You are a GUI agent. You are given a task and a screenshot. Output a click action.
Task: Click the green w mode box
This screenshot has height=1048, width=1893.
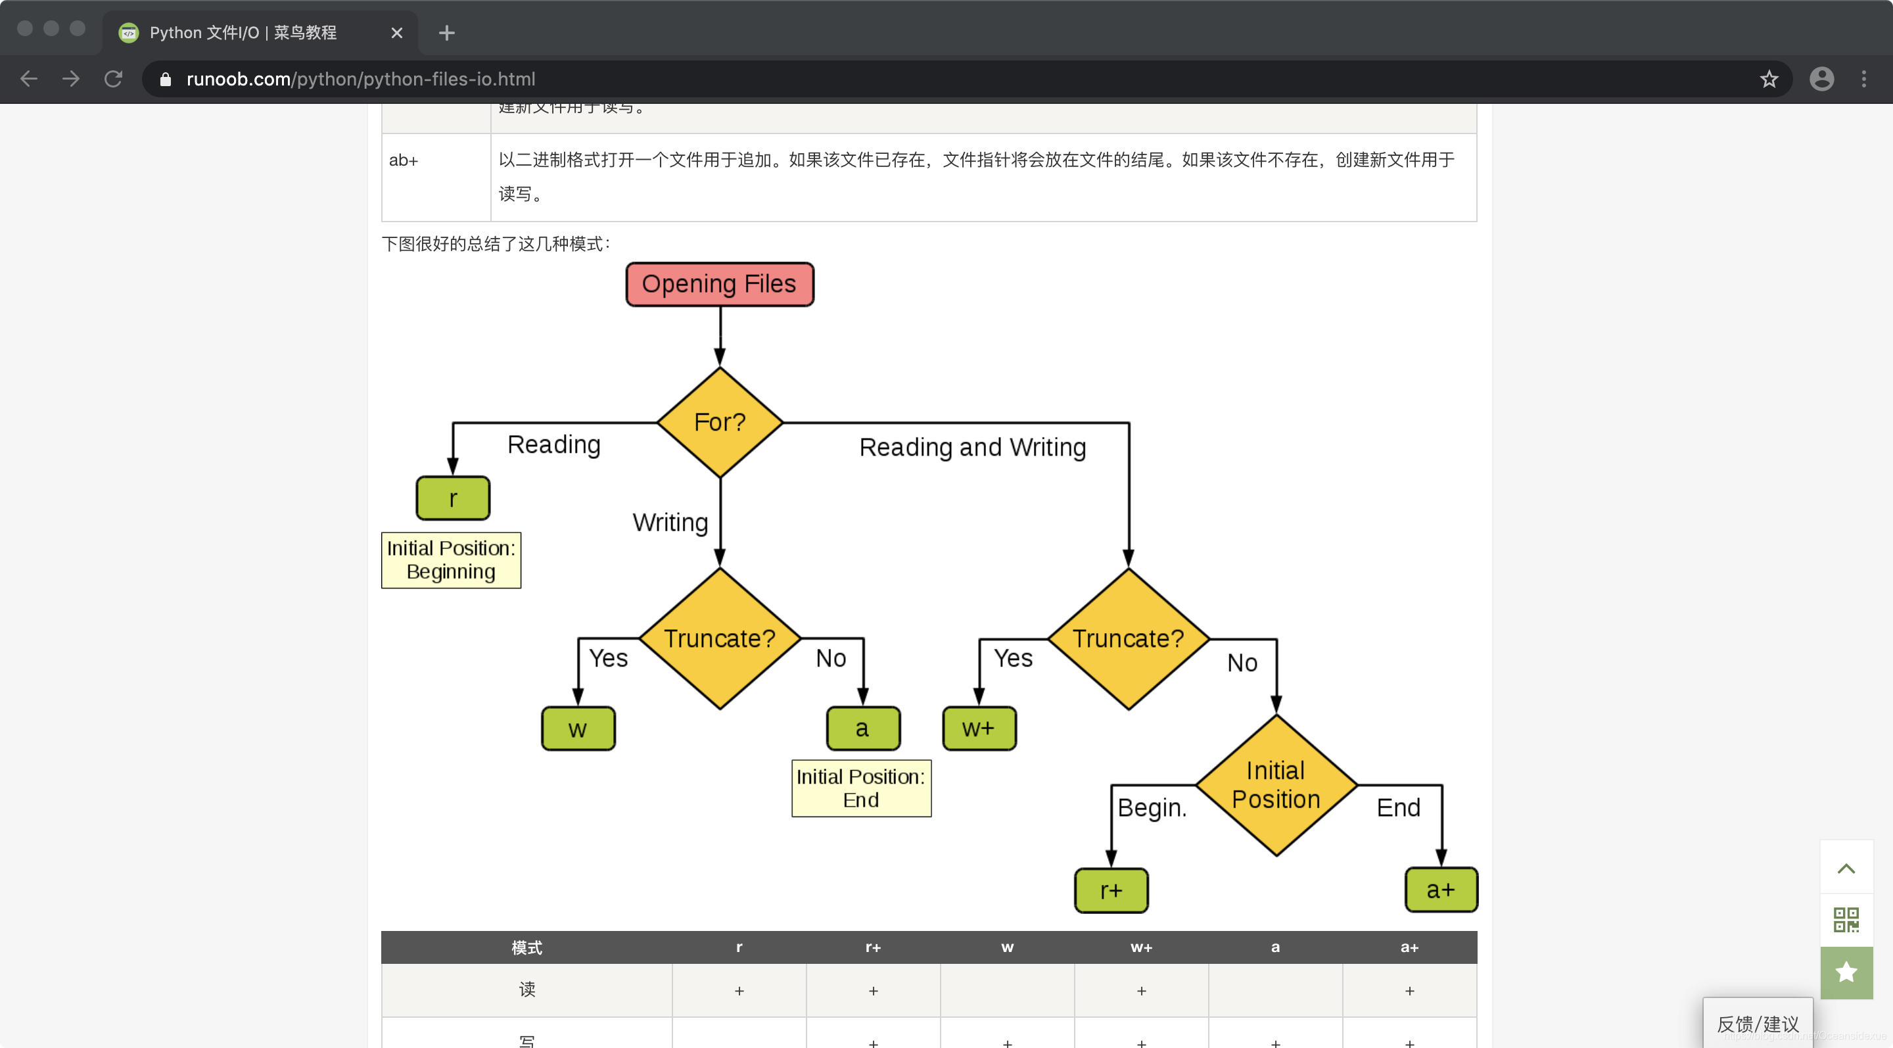pos(578,729)
